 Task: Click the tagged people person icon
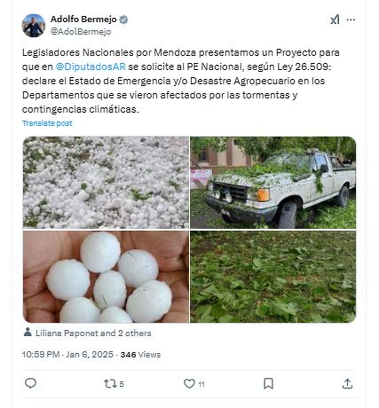[x=28, y=332]
